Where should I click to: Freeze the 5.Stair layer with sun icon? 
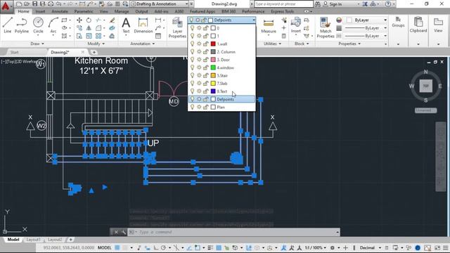click(x=199, y=75)
